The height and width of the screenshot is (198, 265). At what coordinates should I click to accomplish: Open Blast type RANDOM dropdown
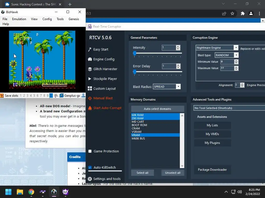coord(236,55)
